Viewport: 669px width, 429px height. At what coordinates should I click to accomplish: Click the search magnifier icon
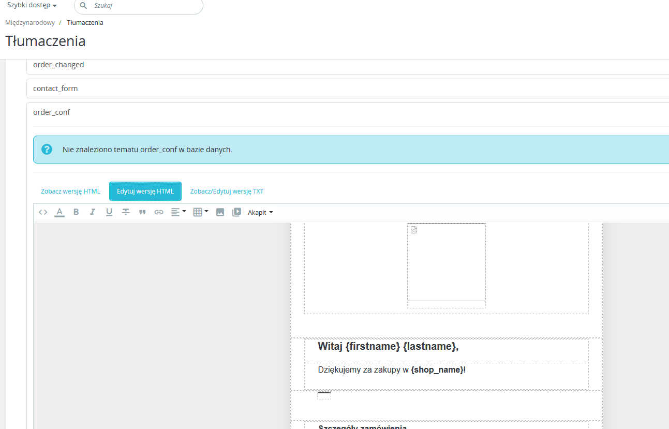coord(83,6)
